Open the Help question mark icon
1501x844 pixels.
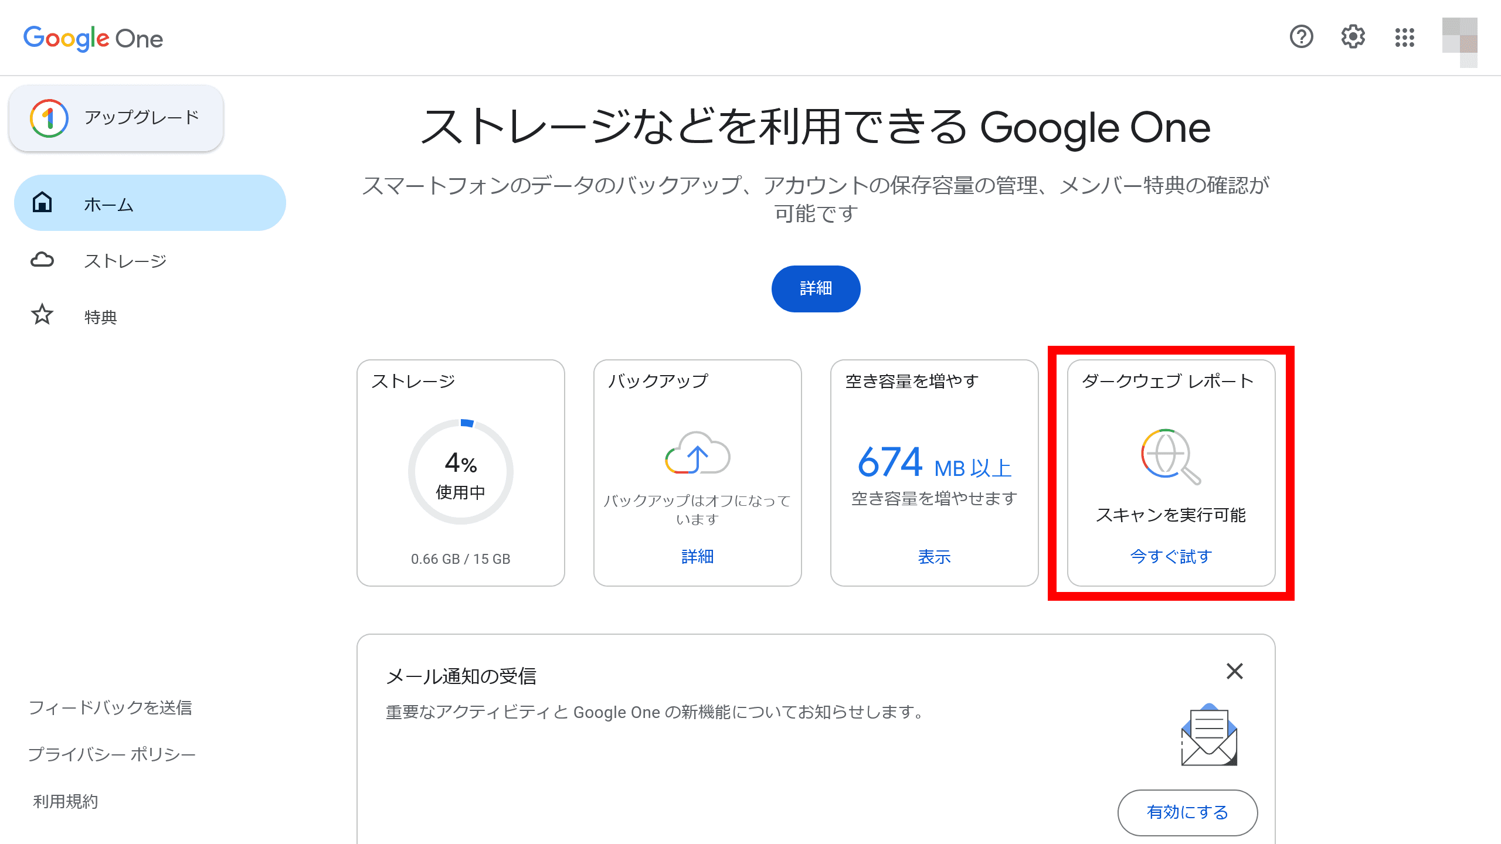1301,37
